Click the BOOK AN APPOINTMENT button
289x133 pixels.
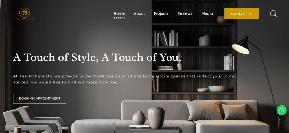[40, 98]
